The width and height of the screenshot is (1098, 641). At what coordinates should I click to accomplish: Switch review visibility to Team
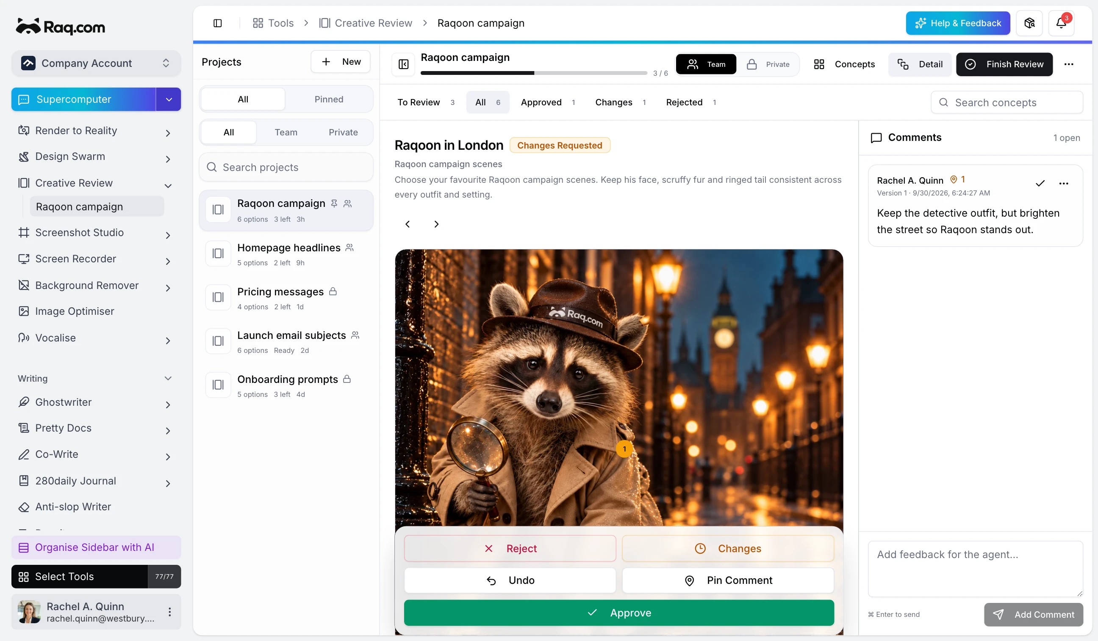point(706,64)
